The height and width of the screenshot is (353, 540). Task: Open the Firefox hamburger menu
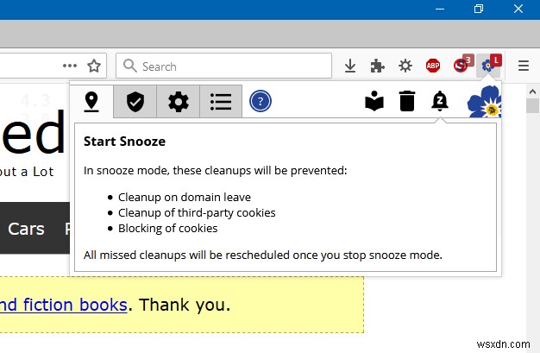(524, 66)
